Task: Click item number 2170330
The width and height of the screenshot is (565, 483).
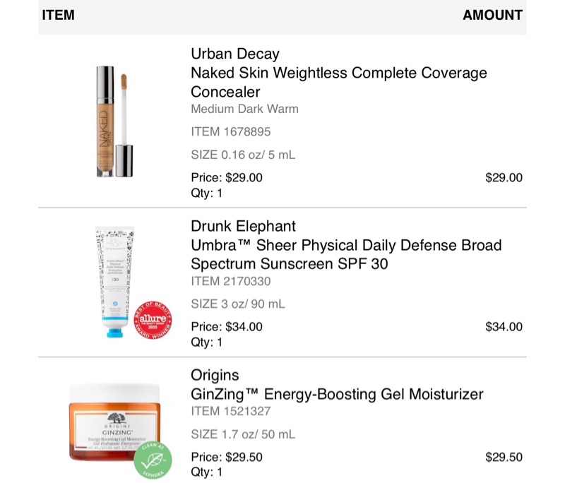Action: (230, 281)
